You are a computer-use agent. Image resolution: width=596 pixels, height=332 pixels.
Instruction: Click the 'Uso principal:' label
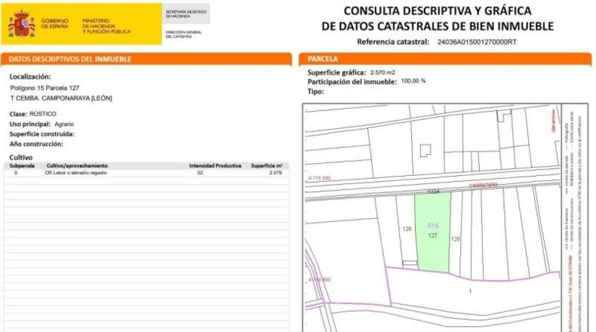pos(30,124)
